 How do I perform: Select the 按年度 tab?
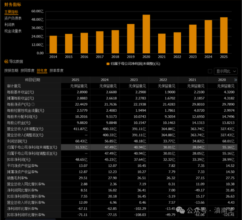42,71
